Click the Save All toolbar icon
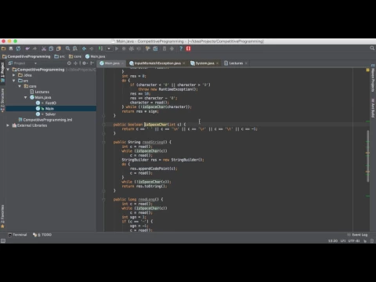Viewport: 376px width, 282px height. [11, 49]
